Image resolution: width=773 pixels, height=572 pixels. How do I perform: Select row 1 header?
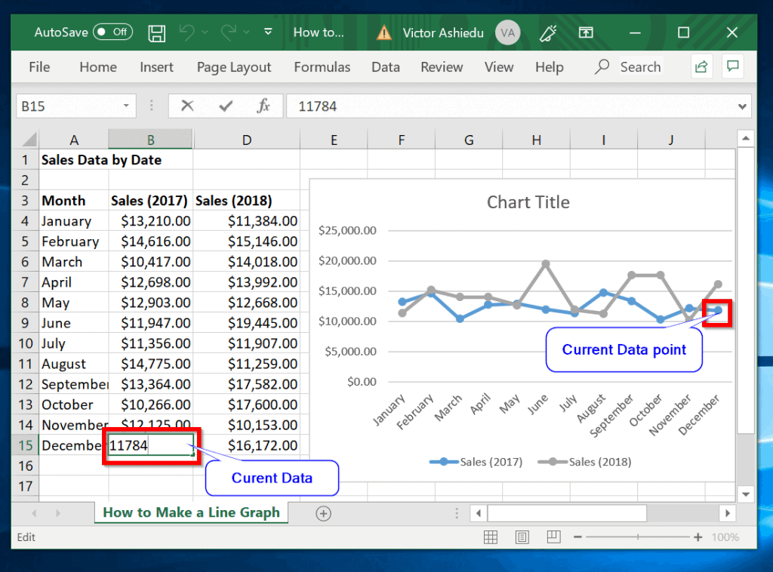click(25, 160)
